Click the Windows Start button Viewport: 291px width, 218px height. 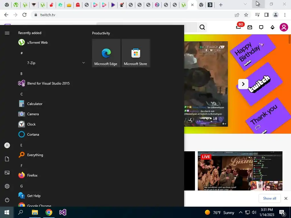[7, 212]
